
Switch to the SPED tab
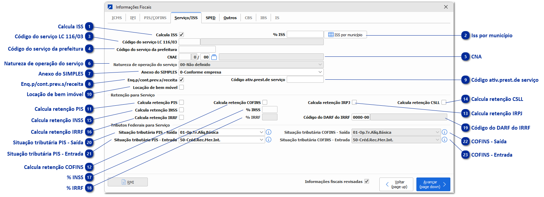tap(211, 18)
